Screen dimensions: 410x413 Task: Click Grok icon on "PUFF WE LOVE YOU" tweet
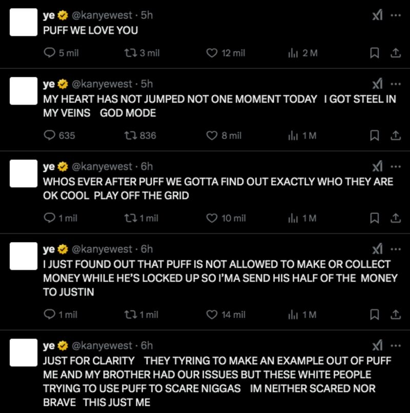[377, 15]
